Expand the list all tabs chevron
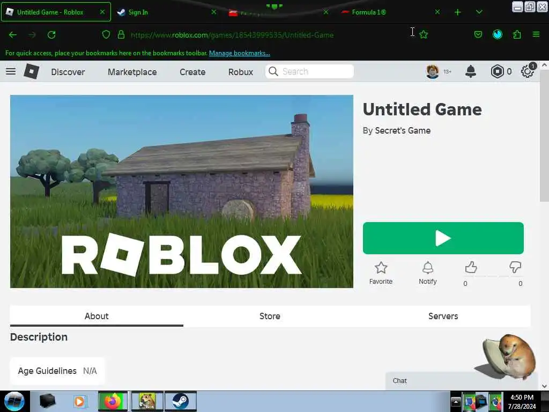Image resolution: width=549 pixels, height=412 pixels. click(x=479, y=12)
